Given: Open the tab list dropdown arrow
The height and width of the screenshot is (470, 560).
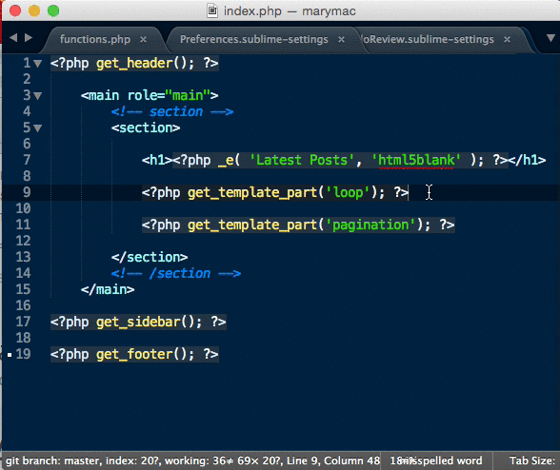Looking at the screenshot, I should (550, 38).
